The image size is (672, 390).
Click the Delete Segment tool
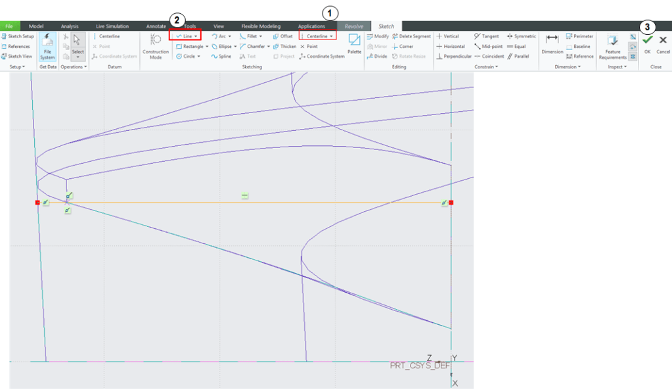[x=411, y=36]
